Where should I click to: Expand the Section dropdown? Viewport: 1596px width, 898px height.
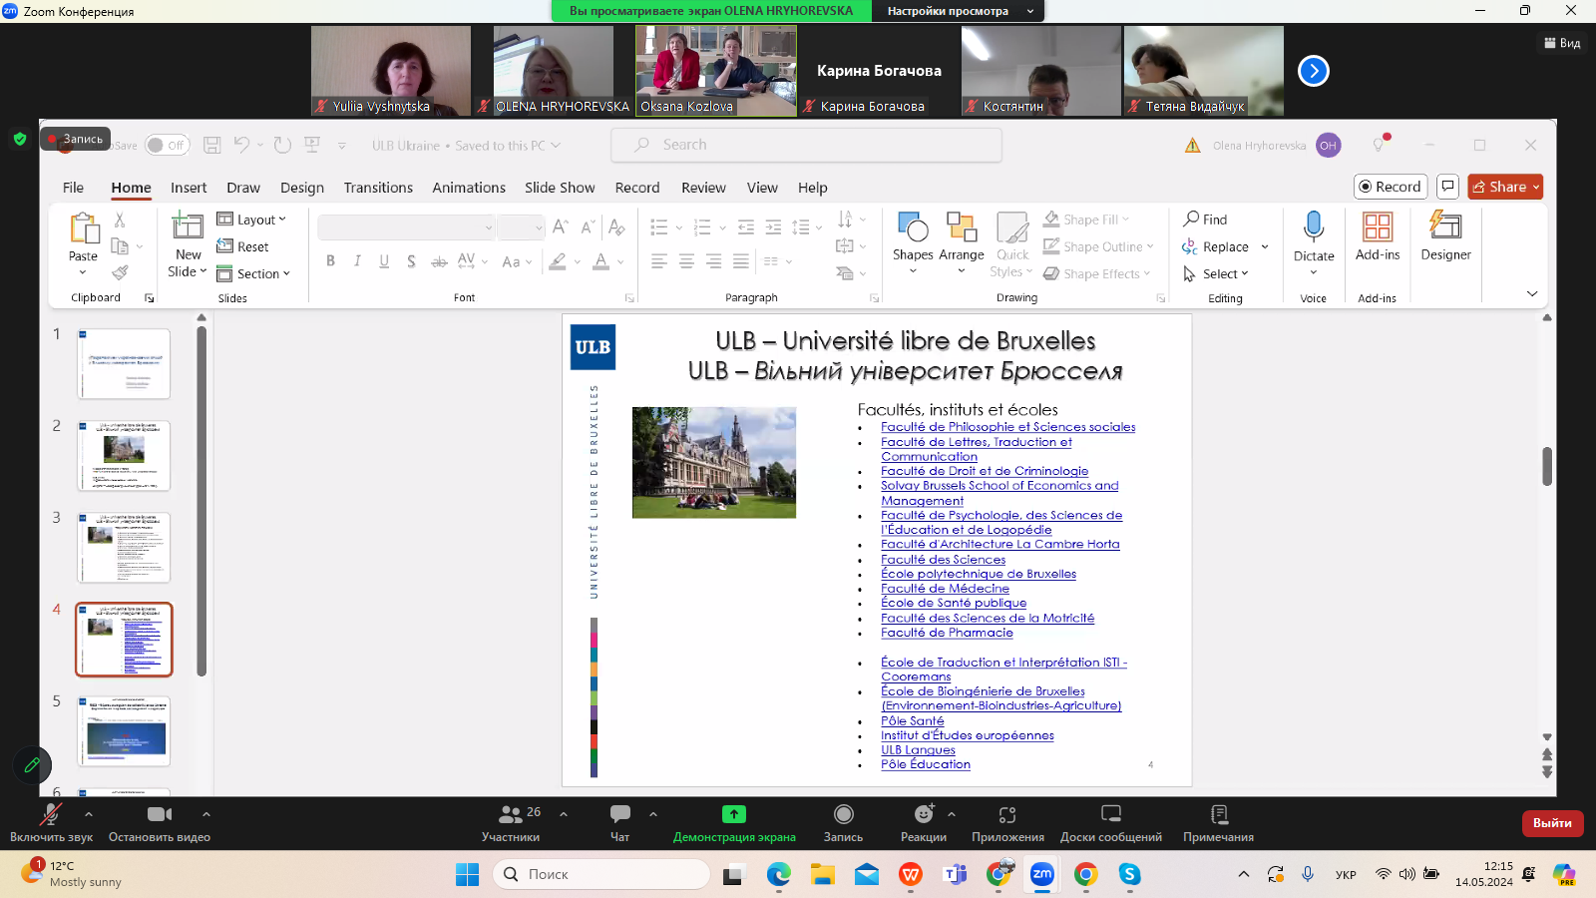click(254, 273)
